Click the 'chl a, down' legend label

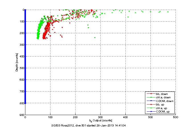163,97
